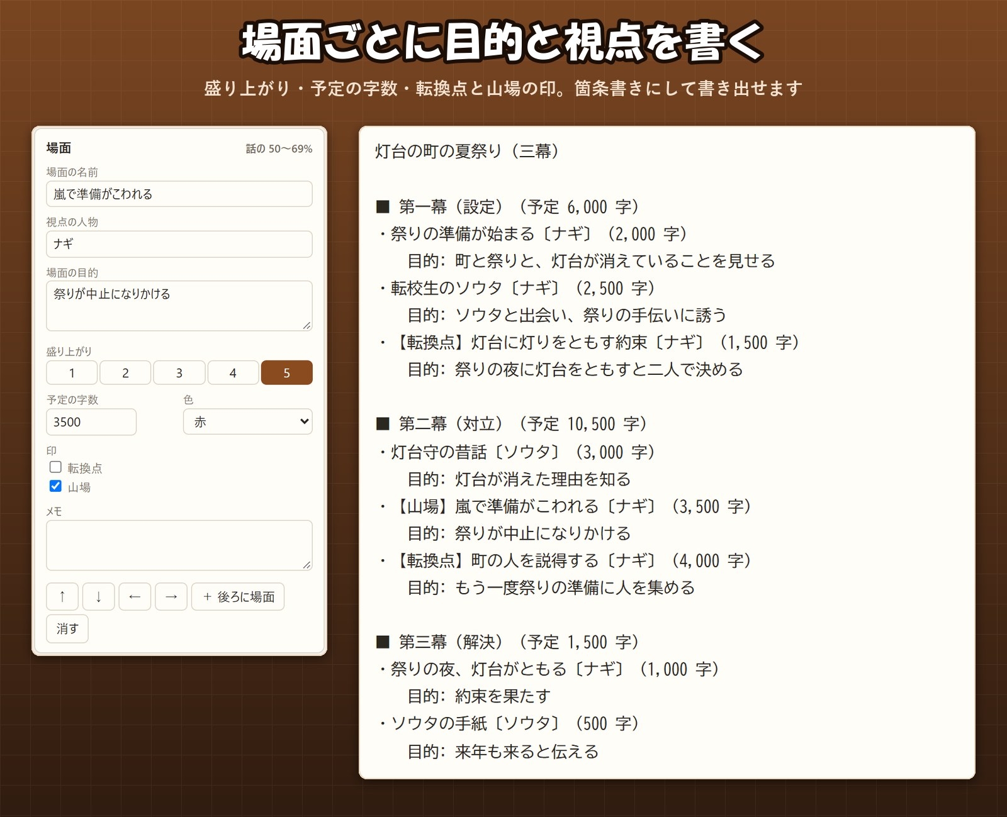Click the → right arrow button
Screen dimensions: 1007x817
click(x=171, y=596)
